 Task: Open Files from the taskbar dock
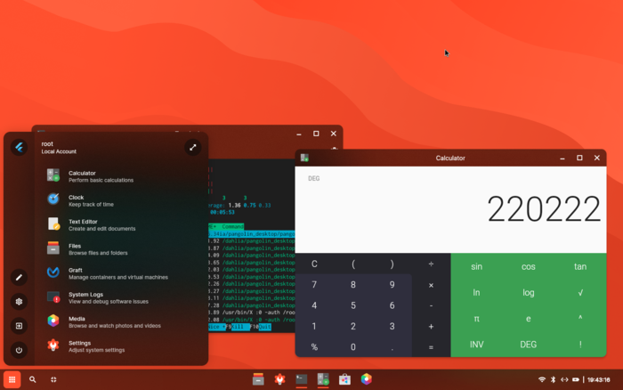[x=258, y=379]
